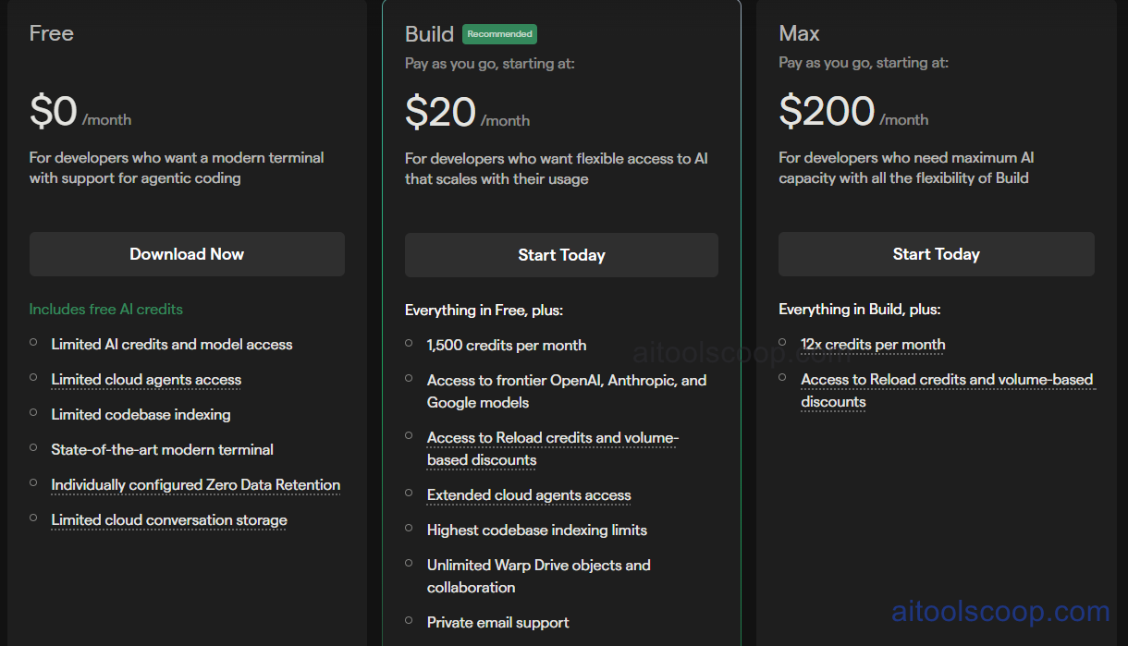Open the 'Limited cloud agents access' tooltip link
This screenshot has height=646, width=1128.
pyautogui.click(x=146, y=380)
